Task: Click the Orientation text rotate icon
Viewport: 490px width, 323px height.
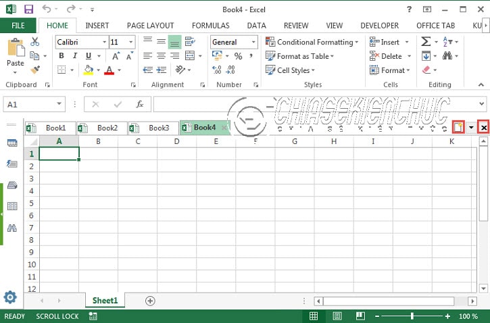Action: (x=180, y=70)
